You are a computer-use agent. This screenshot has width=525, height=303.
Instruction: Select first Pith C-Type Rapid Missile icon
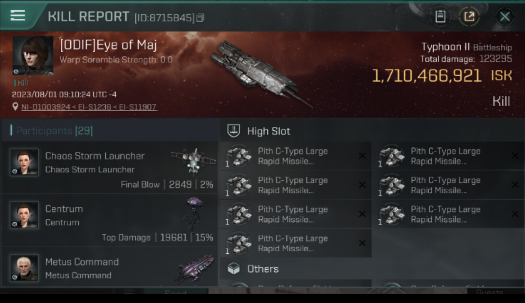(x=239, y=156)
